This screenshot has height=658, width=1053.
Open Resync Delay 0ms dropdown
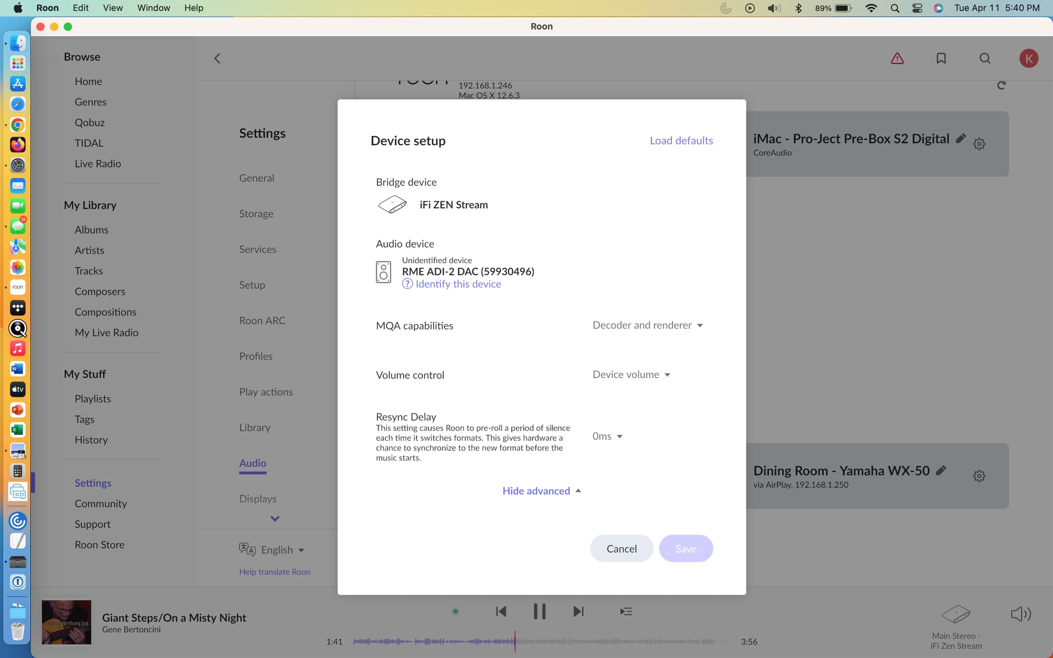(x=607, y=436)
